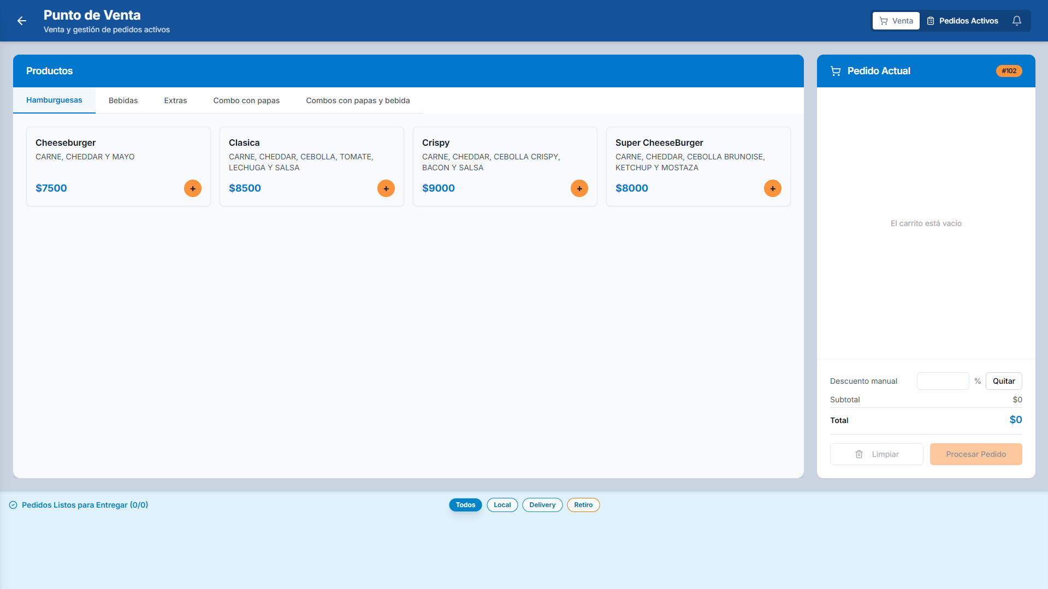Click the back arrow icon
Viewport: 1048px width, 589px height.
point(22,21)
